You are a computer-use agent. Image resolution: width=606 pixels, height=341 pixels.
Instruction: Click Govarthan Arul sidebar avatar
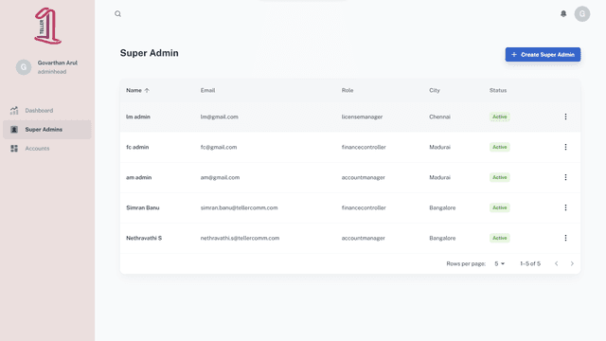coord(24,67)
